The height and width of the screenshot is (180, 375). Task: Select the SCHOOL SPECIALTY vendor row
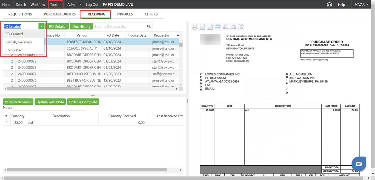click(x=82, y=48)
